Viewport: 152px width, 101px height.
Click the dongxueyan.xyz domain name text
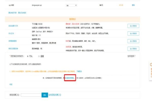point(37,5)
